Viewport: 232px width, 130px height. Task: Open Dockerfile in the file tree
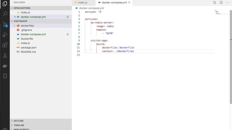[x=41, y=39]
